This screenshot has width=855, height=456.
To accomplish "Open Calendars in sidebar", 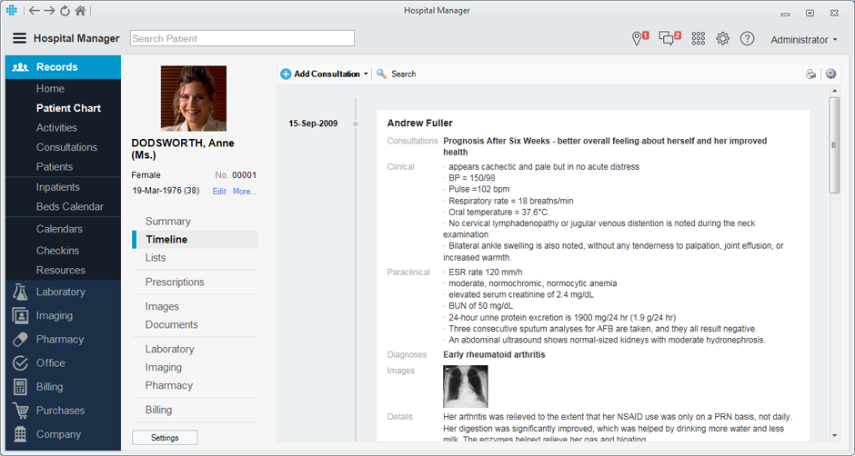I will click(x=59, y=229).
